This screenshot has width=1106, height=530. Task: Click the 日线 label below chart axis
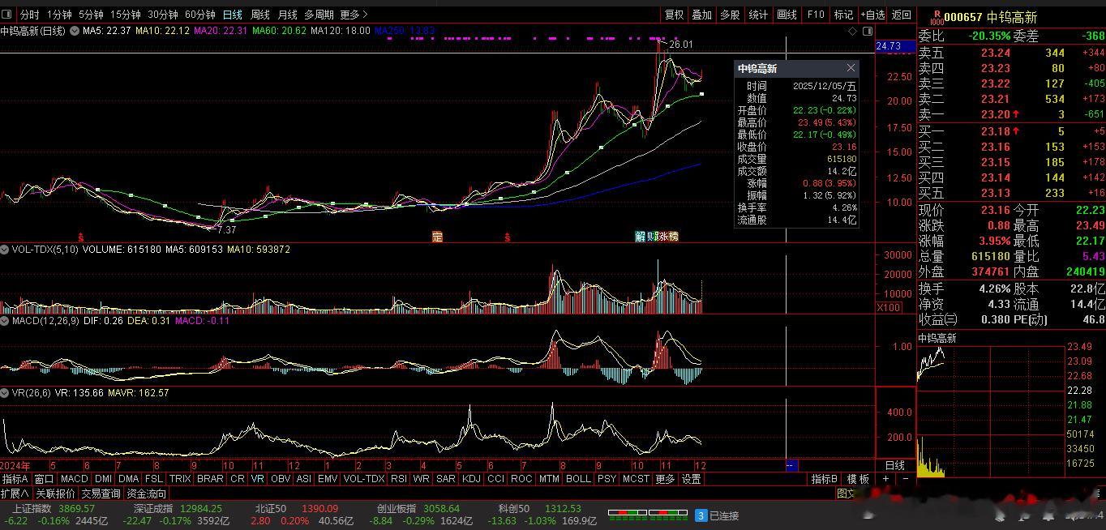tap(894, 466)
